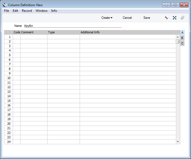
Task: Click the vertical scrollbar thumb
Action: (x=178, y=41)
